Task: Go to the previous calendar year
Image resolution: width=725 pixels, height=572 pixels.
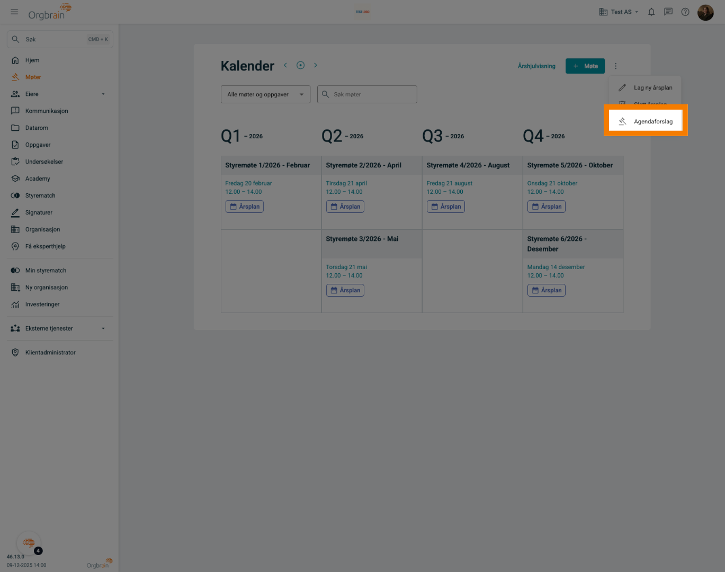Action: pos(285,65)
